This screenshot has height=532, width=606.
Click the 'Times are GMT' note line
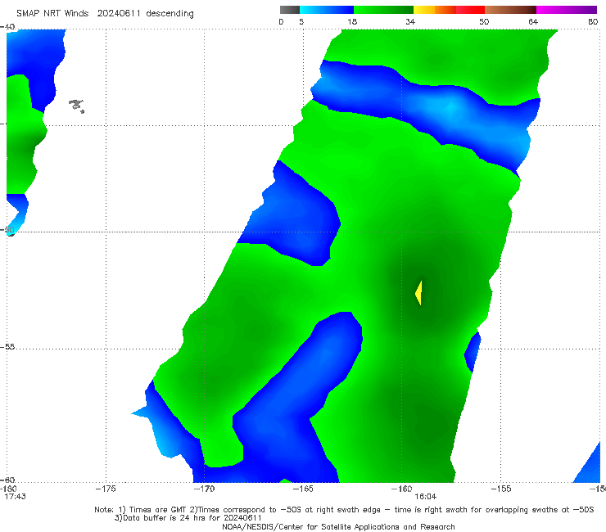pyautogui.click(x=344, y=510)
